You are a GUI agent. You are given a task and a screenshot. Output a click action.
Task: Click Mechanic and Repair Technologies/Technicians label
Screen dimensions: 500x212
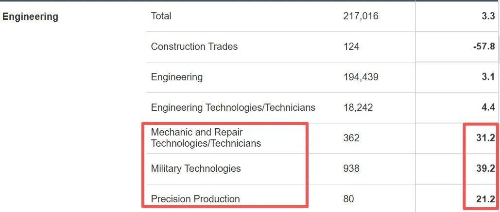coord(206,138)
